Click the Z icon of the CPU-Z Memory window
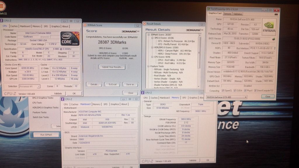 pos(142,92)
